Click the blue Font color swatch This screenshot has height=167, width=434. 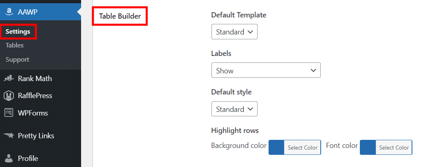point(368,147)
